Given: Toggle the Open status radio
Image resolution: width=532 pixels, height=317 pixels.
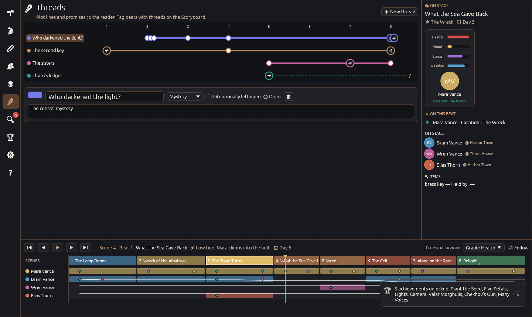Looking at the screenshot, I should (265, 97).
